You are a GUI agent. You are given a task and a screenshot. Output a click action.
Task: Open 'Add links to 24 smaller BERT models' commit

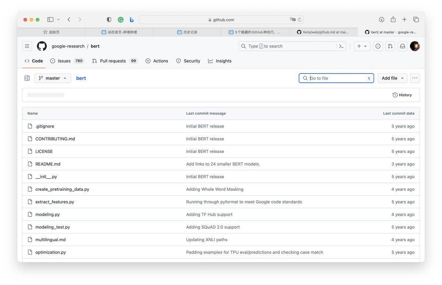(223, 164)
